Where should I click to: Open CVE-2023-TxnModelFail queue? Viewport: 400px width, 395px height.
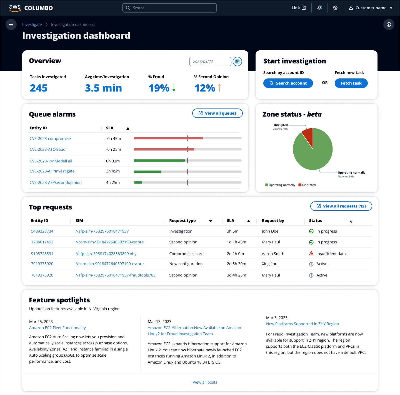pos(51,161)
